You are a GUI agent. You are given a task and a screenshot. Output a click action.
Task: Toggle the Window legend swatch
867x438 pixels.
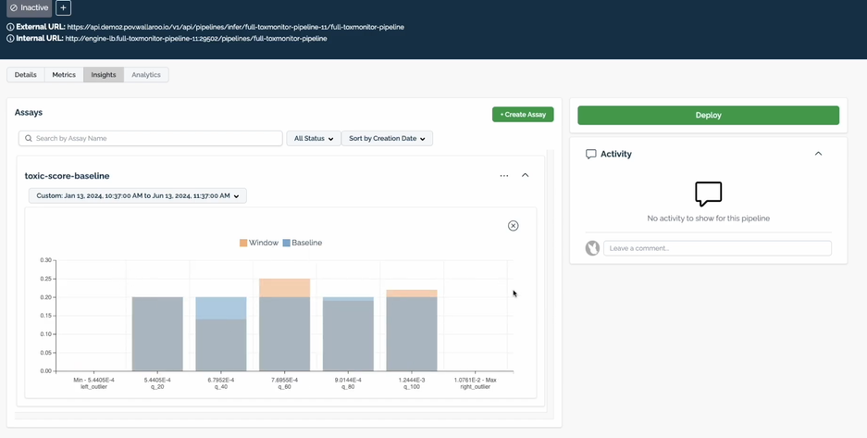(x=243, y=243)
